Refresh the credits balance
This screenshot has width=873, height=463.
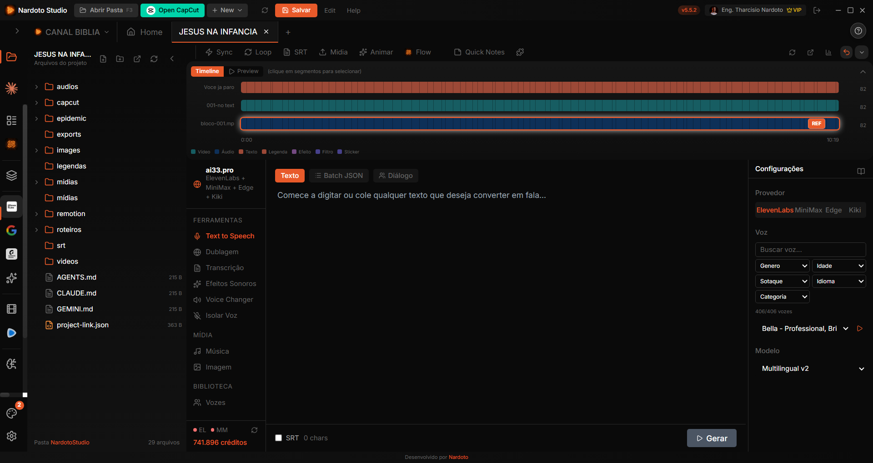[255, 430]
